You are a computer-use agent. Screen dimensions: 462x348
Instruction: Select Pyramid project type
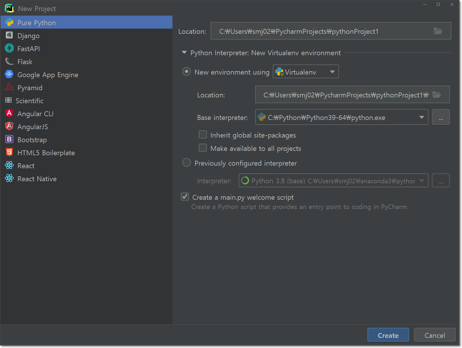[86, 87]
